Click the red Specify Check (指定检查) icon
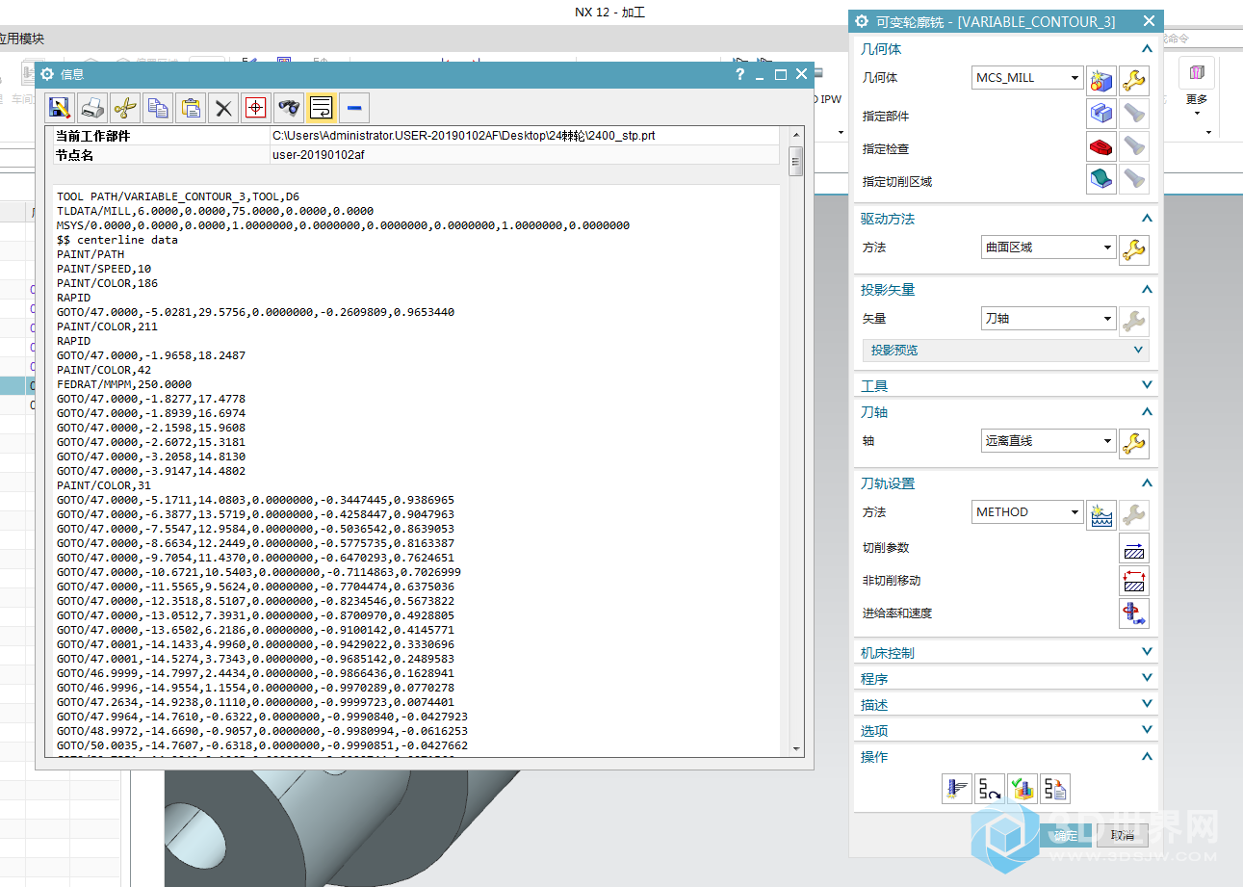The image size is (1243, 887). point(1101,146)
